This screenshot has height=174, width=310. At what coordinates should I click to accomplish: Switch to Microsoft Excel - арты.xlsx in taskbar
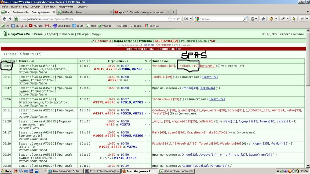(177, 171)
